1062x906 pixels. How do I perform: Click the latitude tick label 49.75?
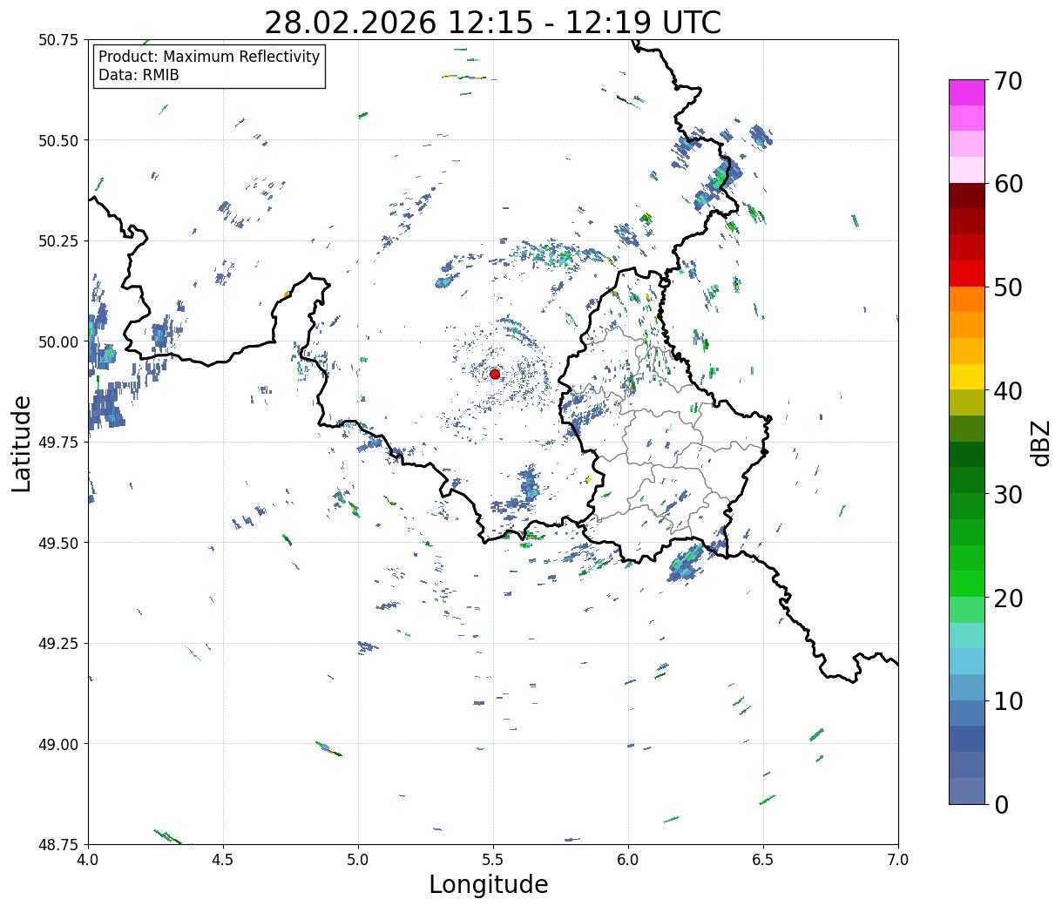[58, 443]
